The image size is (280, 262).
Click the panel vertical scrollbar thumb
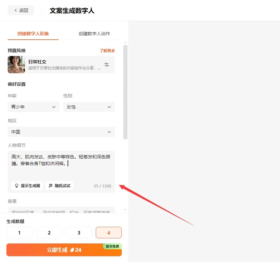pos(125,92)
